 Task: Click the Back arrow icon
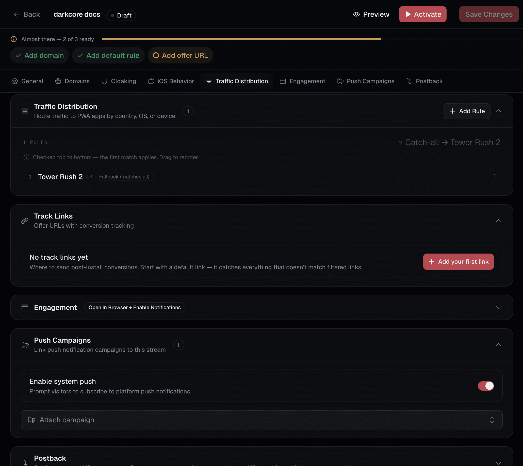17,14
